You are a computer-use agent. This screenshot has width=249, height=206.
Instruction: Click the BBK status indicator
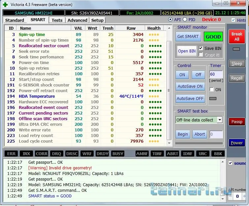[x=218, y=154]
